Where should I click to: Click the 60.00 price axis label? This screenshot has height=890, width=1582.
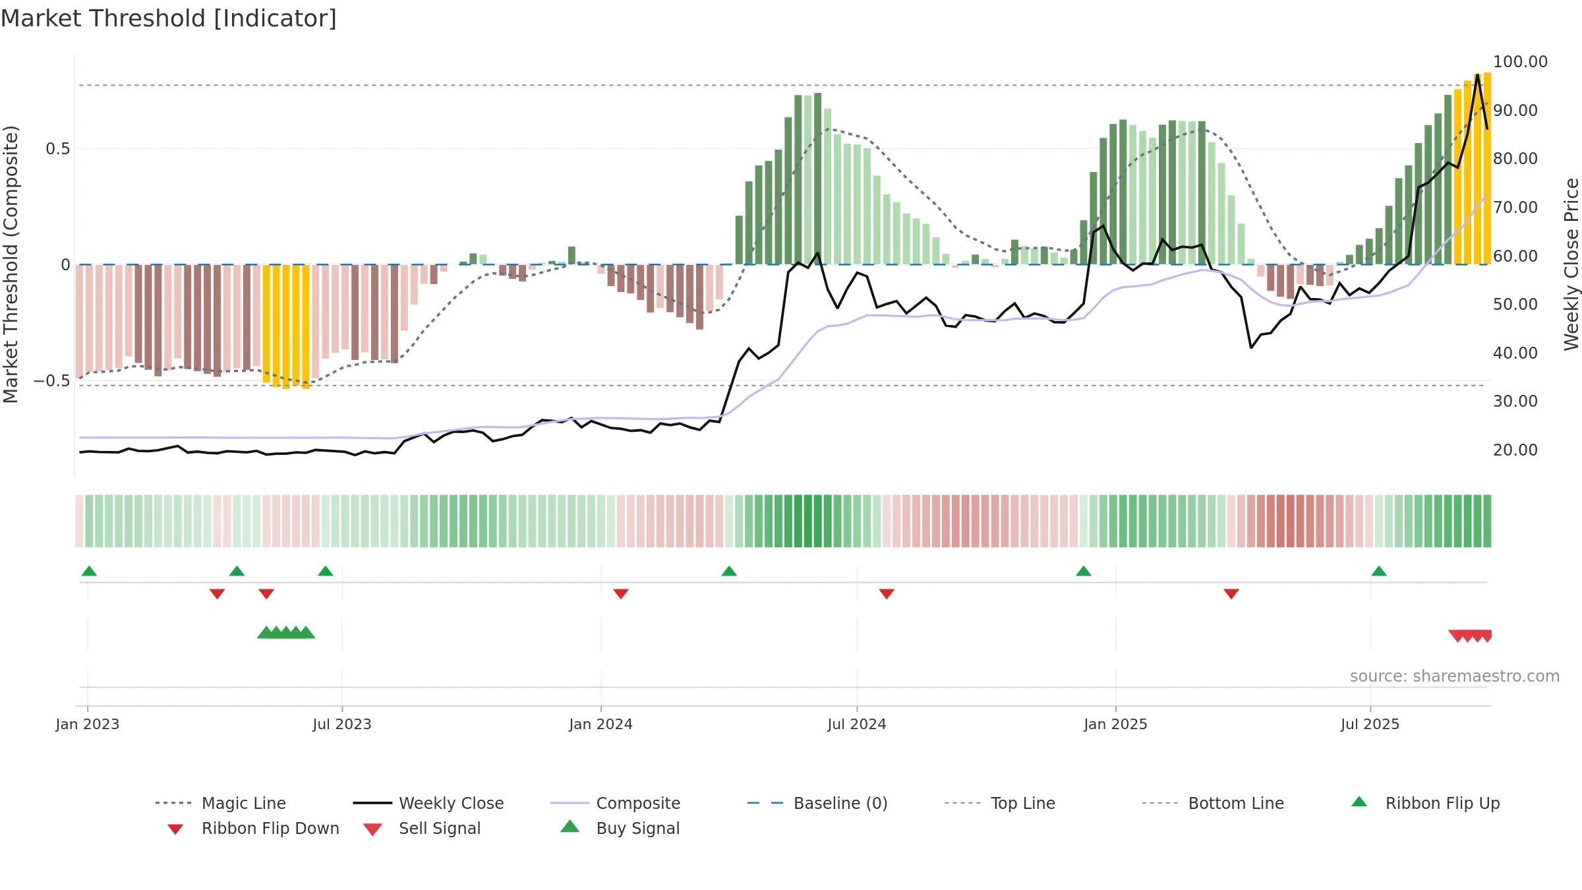point(1515,256)
